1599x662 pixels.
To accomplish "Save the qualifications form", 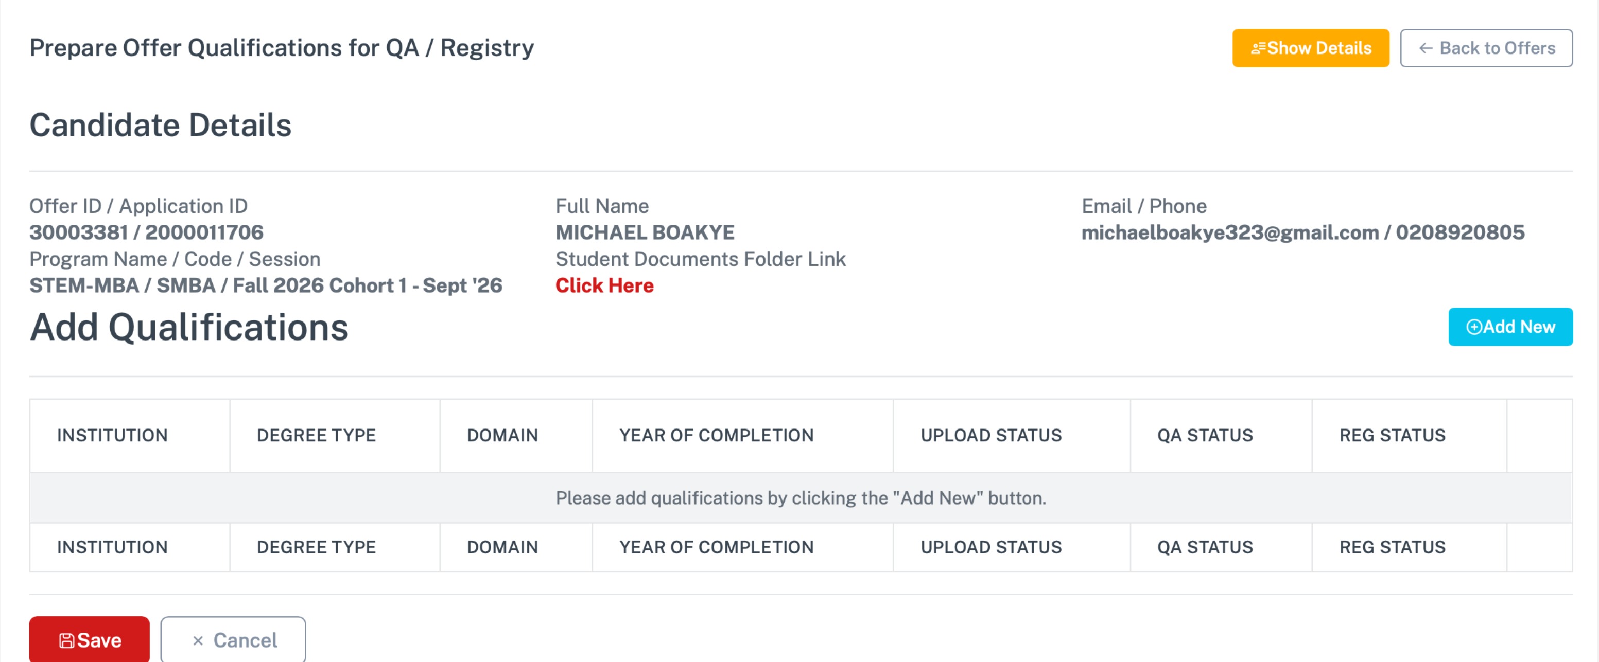I will 89,639.
